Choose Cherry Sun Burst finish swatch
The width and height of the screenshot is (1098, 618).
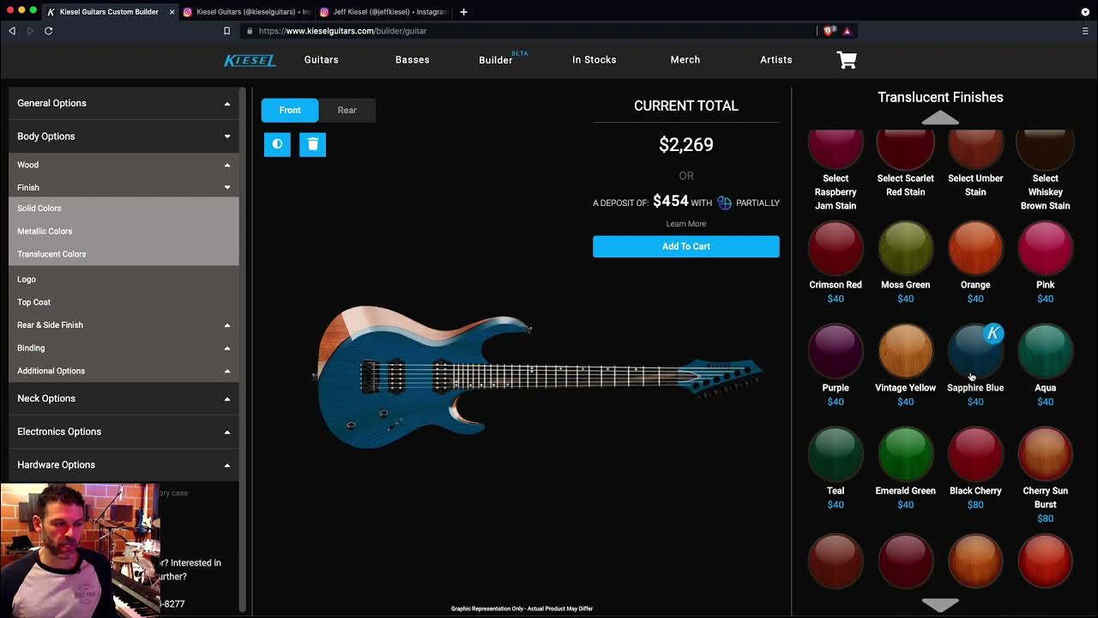1046,454
